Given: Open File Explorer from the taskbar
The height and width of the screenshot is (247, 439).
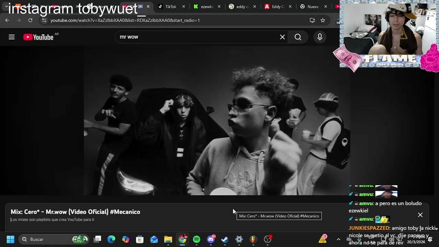Looking at the screenshot, I should (168, 239).
